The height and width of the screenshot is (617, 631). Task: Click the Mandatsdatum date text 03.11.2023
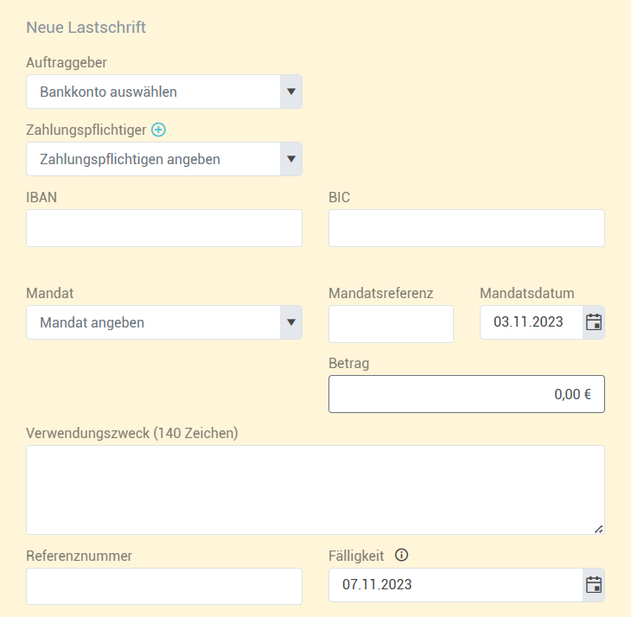528,322
